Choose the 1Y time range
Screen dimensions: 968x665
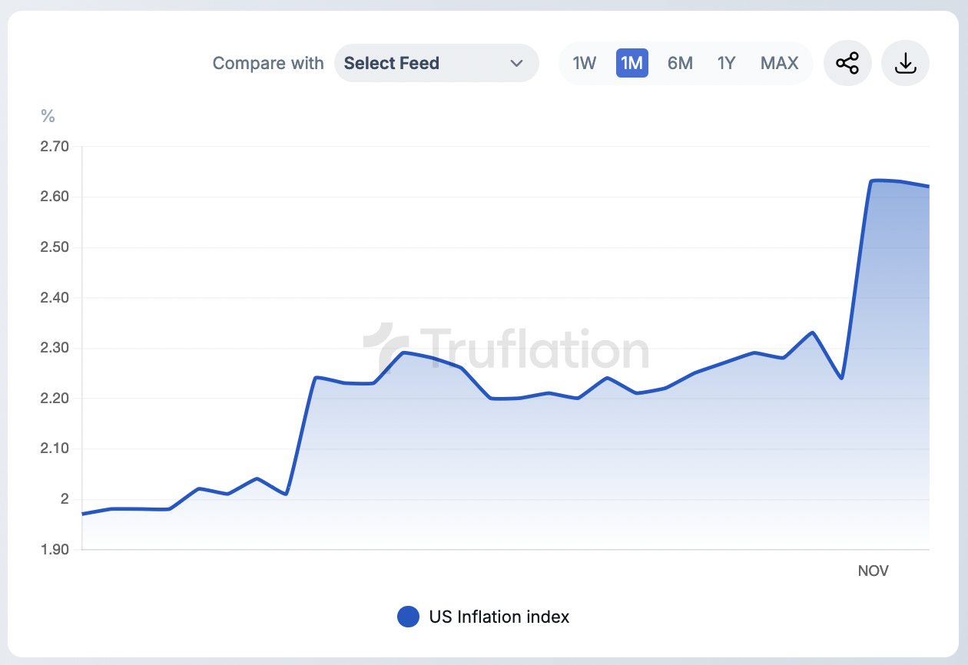(x=726, y=63)
